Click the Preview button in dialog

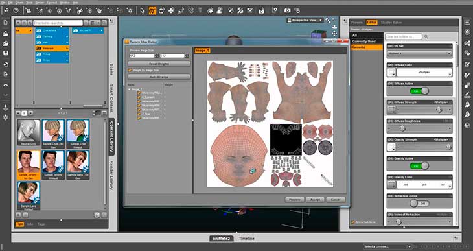(295, 200)
